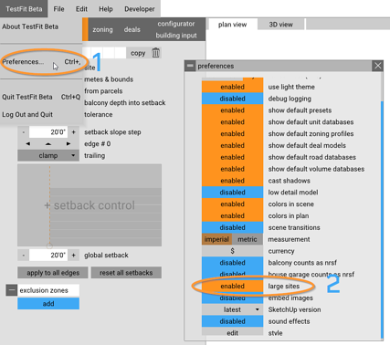Switch to the 3D view tab
The height and width of the screenshot is (345, 390).
click(280, 25)
